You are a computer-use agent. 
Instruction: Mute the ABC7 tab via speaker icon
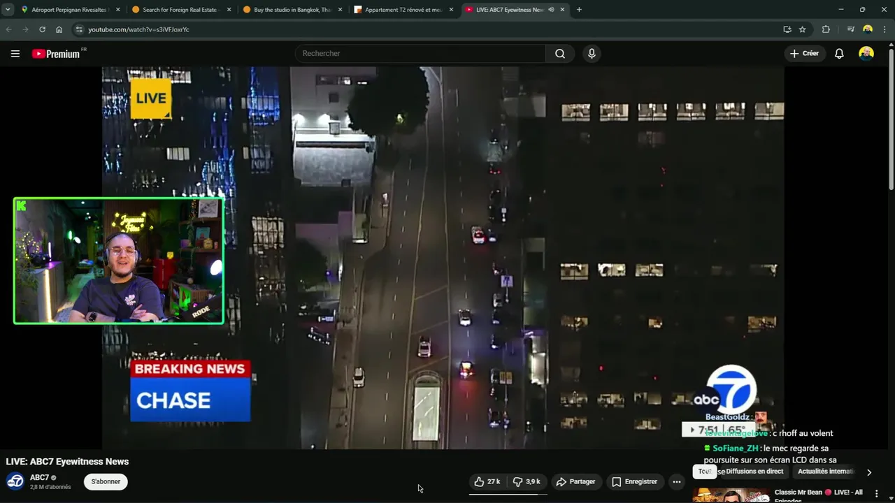click(551, 10)
